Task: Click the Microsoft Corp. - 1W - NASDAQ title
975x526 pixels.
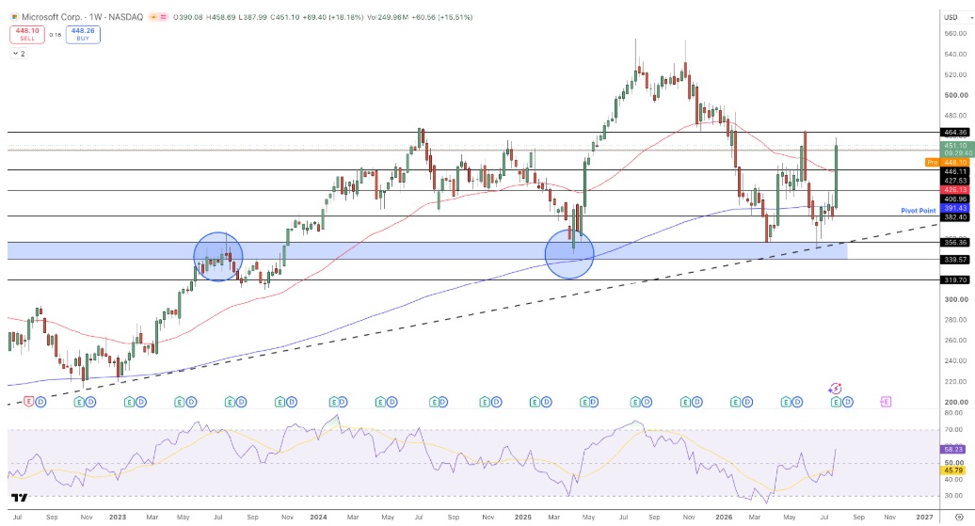Action: [x=83, y=17]
